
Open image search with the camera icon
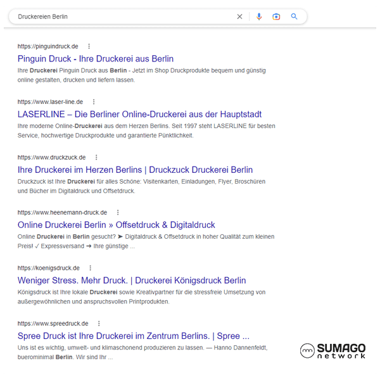coord(276,16)
